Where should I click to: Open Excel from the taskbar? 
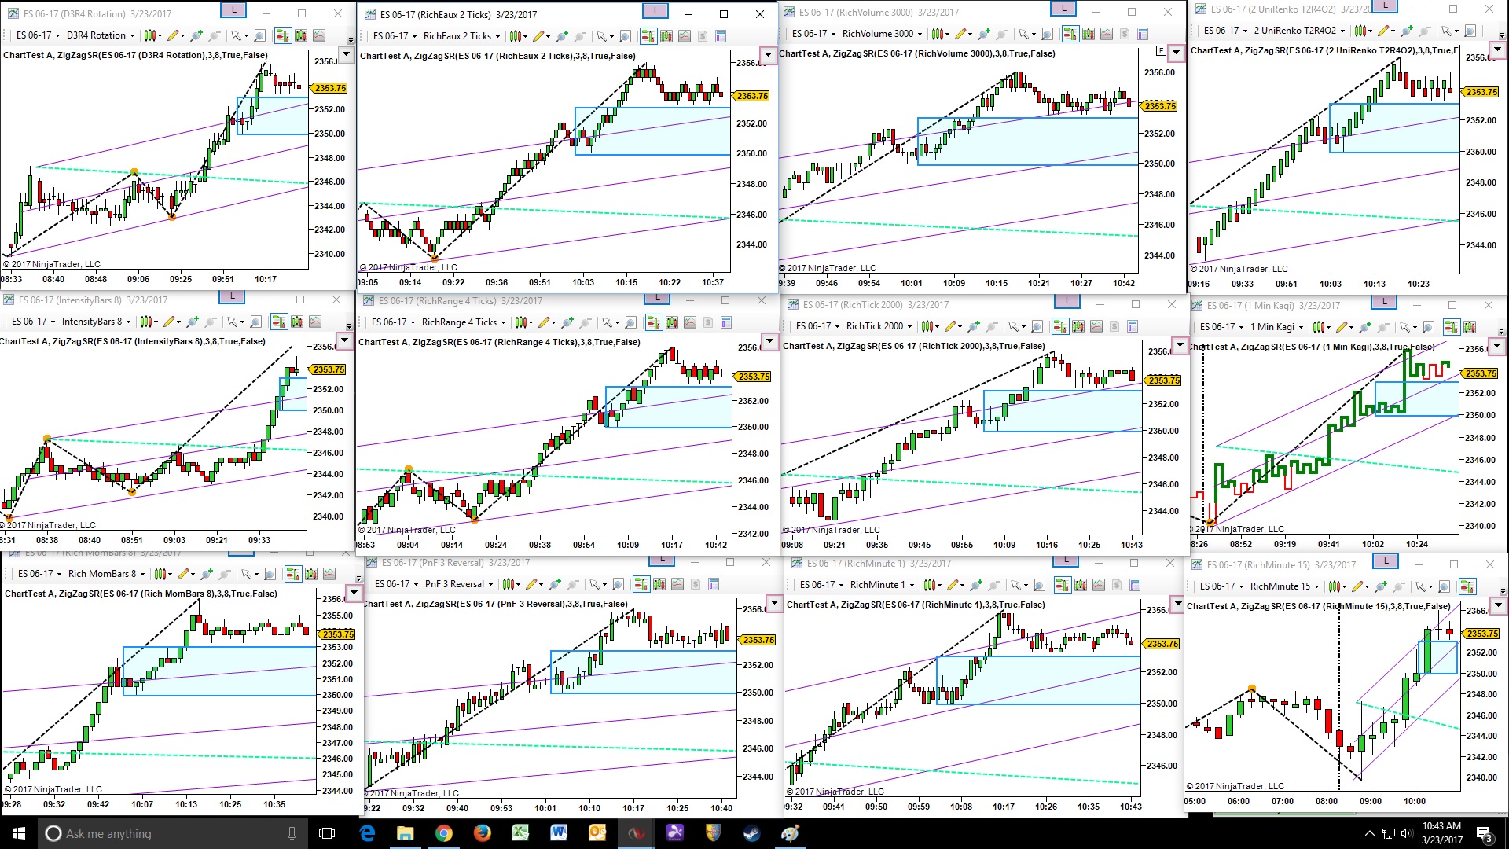click(x=520, y=833)
